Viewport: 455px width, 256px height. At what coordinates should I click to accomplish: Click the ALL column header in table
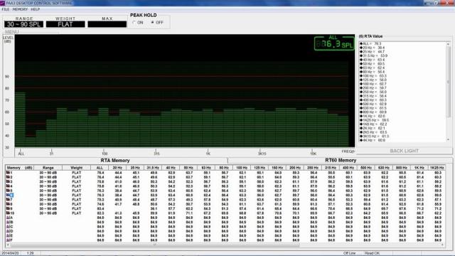click(100, 168)
